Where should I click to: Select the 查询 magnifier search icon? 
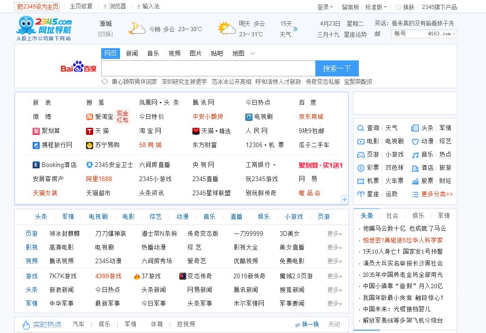(361, 128)
